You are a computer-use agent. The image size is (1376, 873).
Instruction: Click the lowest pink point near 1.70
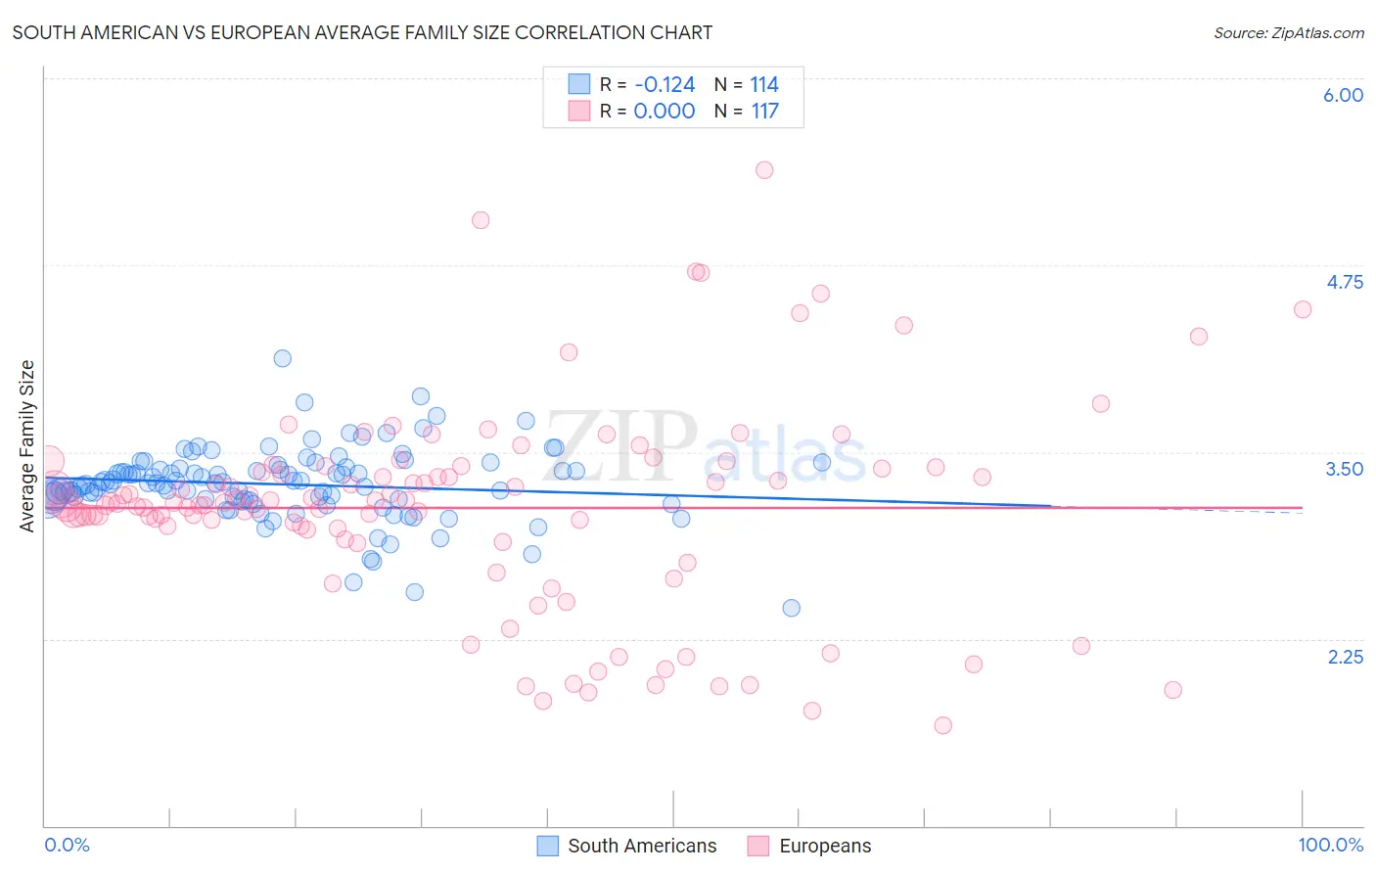(x=943, y=725)
